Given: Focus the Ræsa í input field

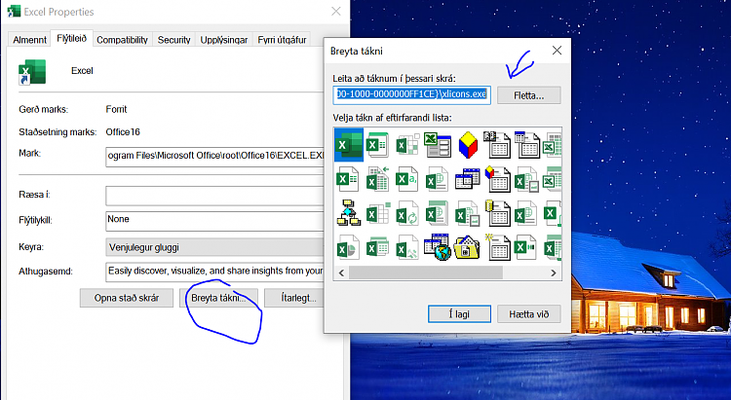Looking at the screenshot, I should (x=215, y=196).
